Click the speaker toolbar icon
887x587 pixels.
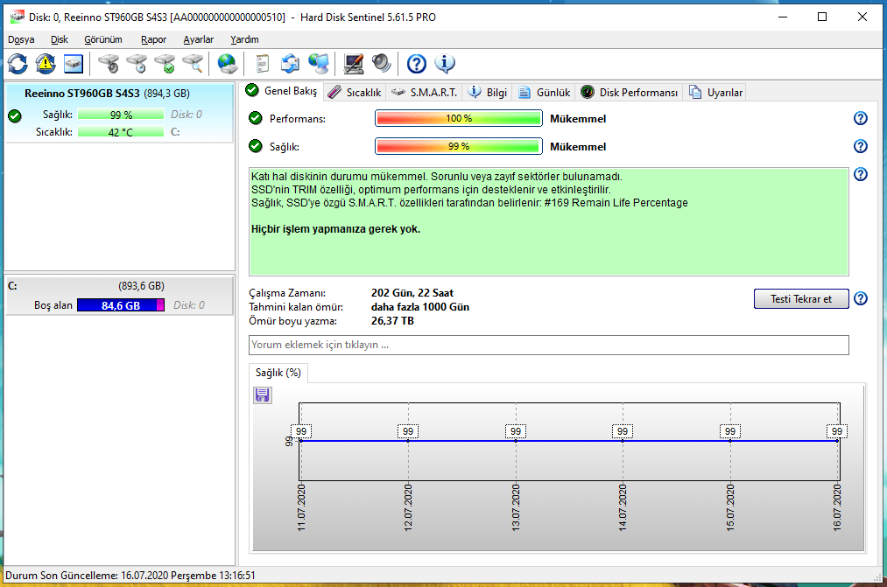tap(381, 64)
